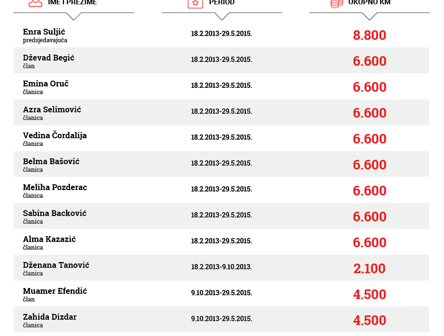The height and width of the screenshot is (336, 444).
Task: Click the 2.100 amount for Dženana Tanović
Action: 369,268
